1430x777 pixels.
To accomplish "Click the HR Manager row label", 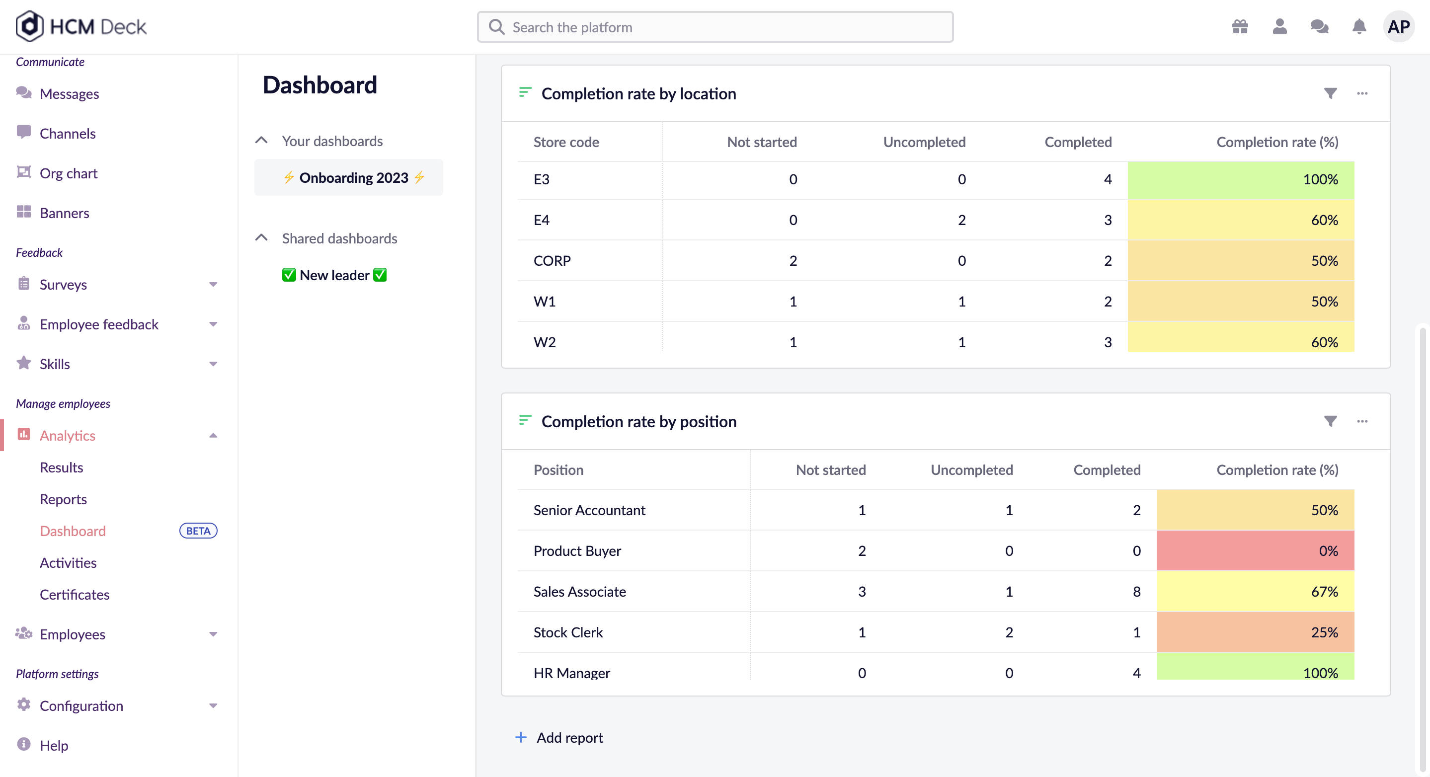I will 572,672.
